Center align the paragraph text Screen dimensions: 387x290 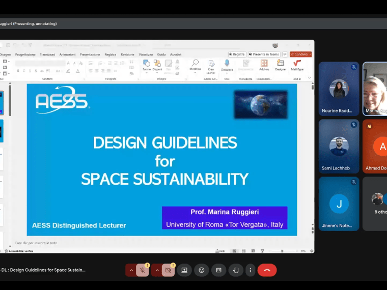click(97, 71)
